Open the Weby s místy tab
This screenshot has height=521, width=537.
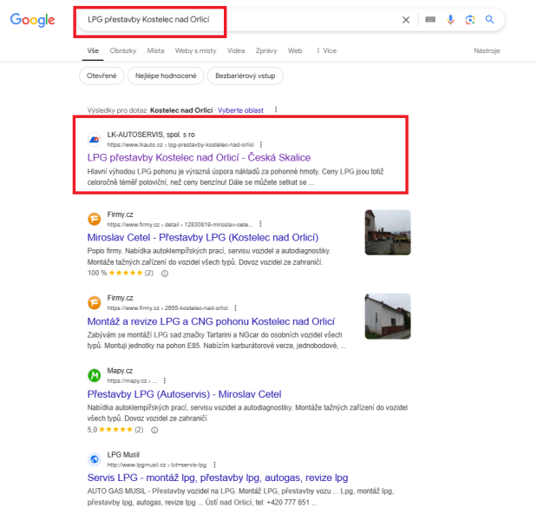[x=195, y=50]
